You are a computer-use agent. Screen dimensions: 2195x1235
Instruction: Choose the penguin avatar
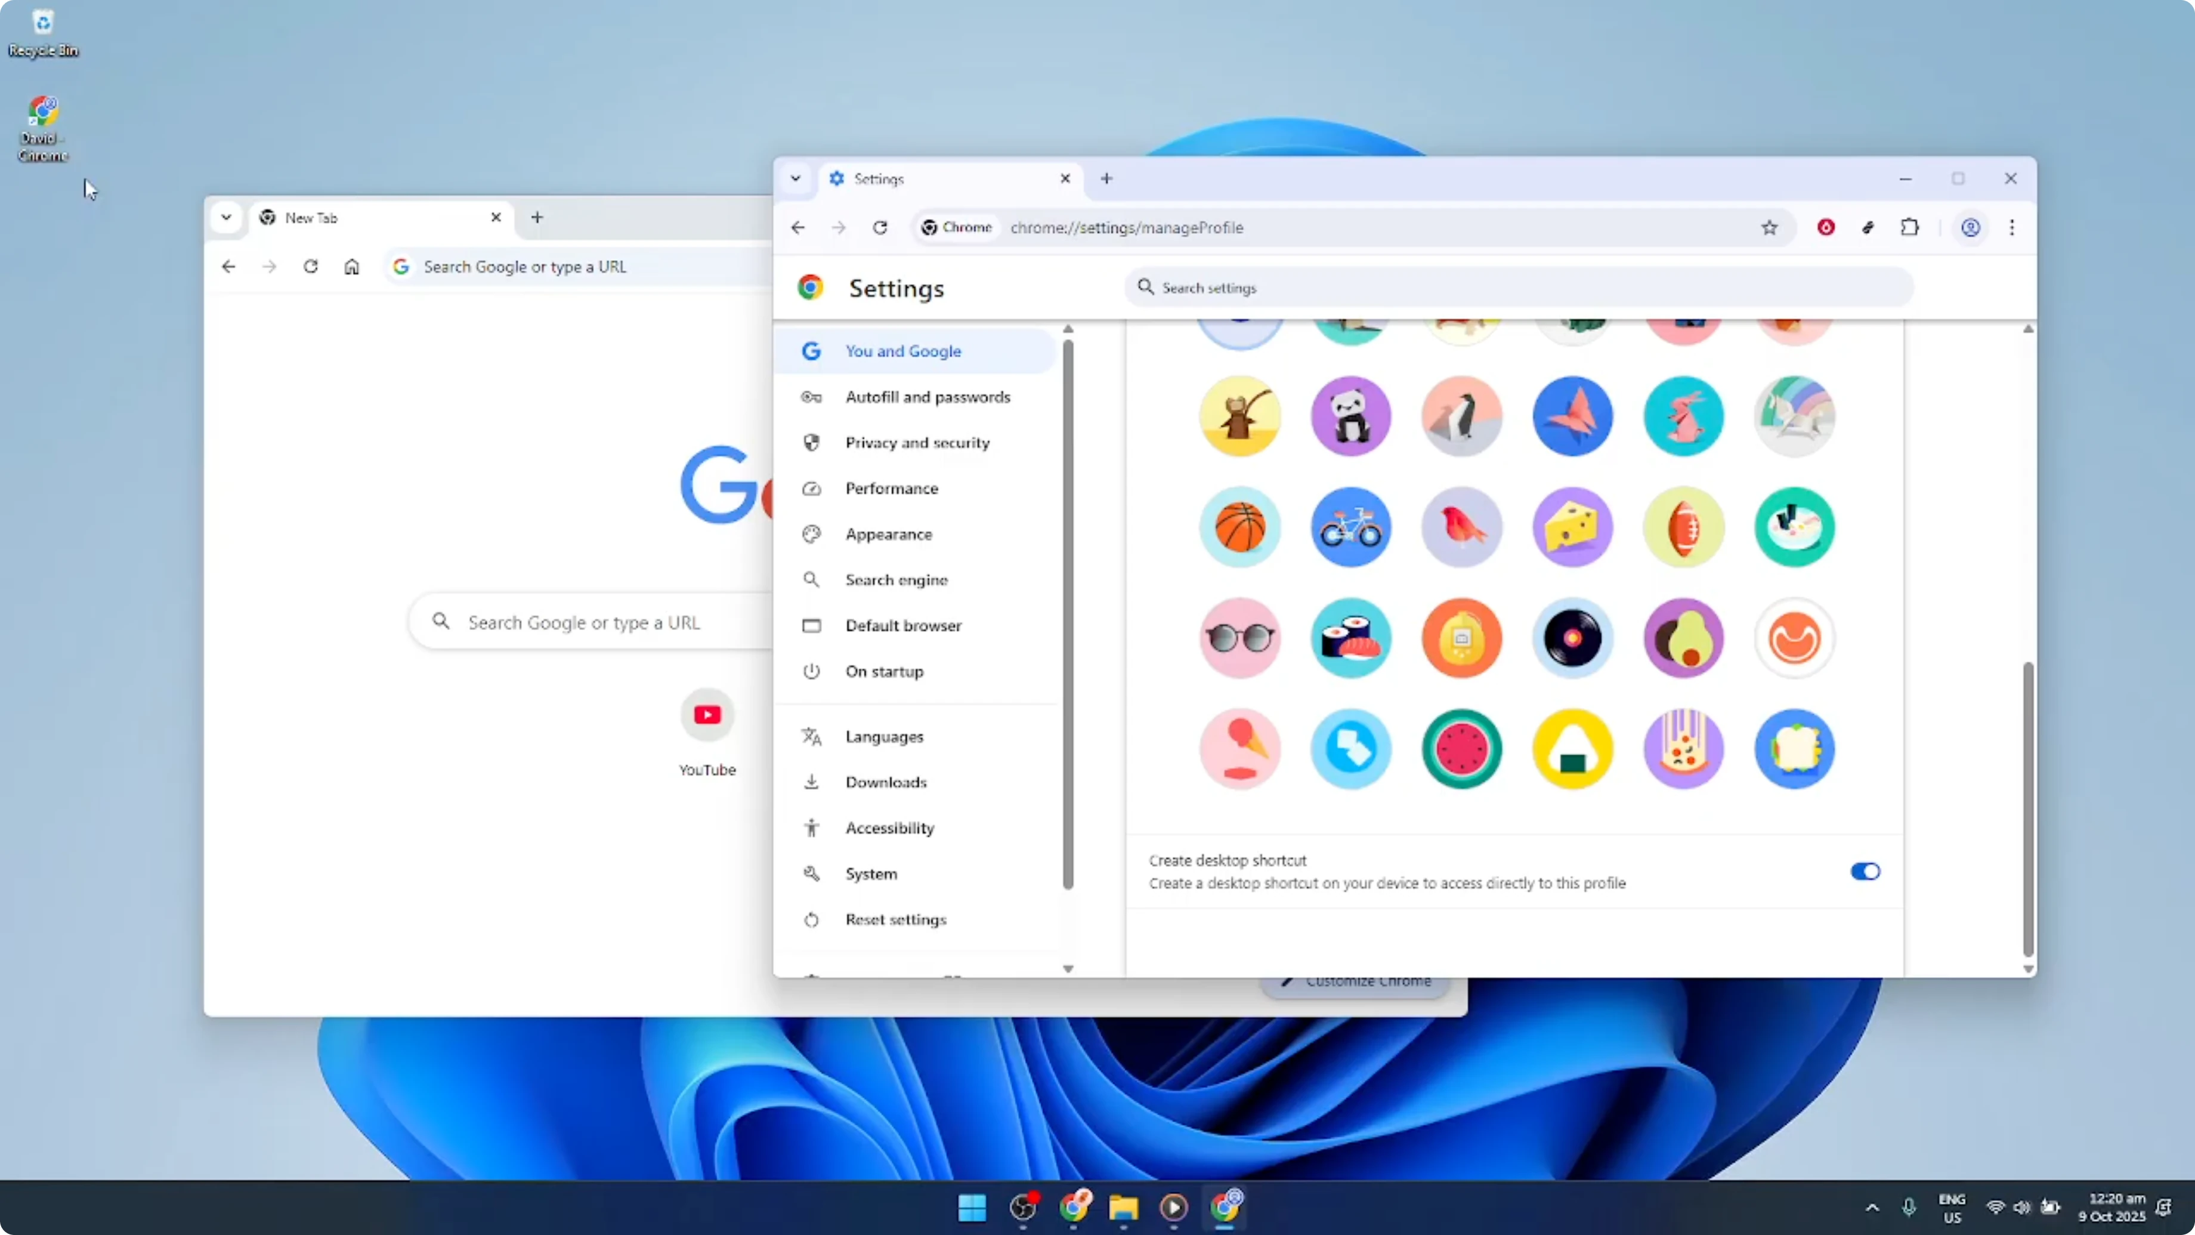click(1462, 416)
